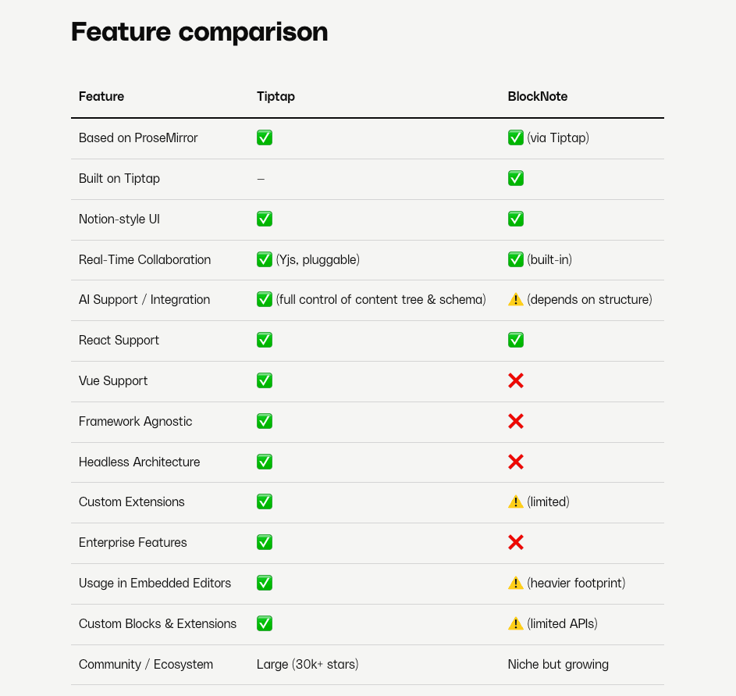Click red X for BlockNote Enterprise Features

click(x=515, y=542)
